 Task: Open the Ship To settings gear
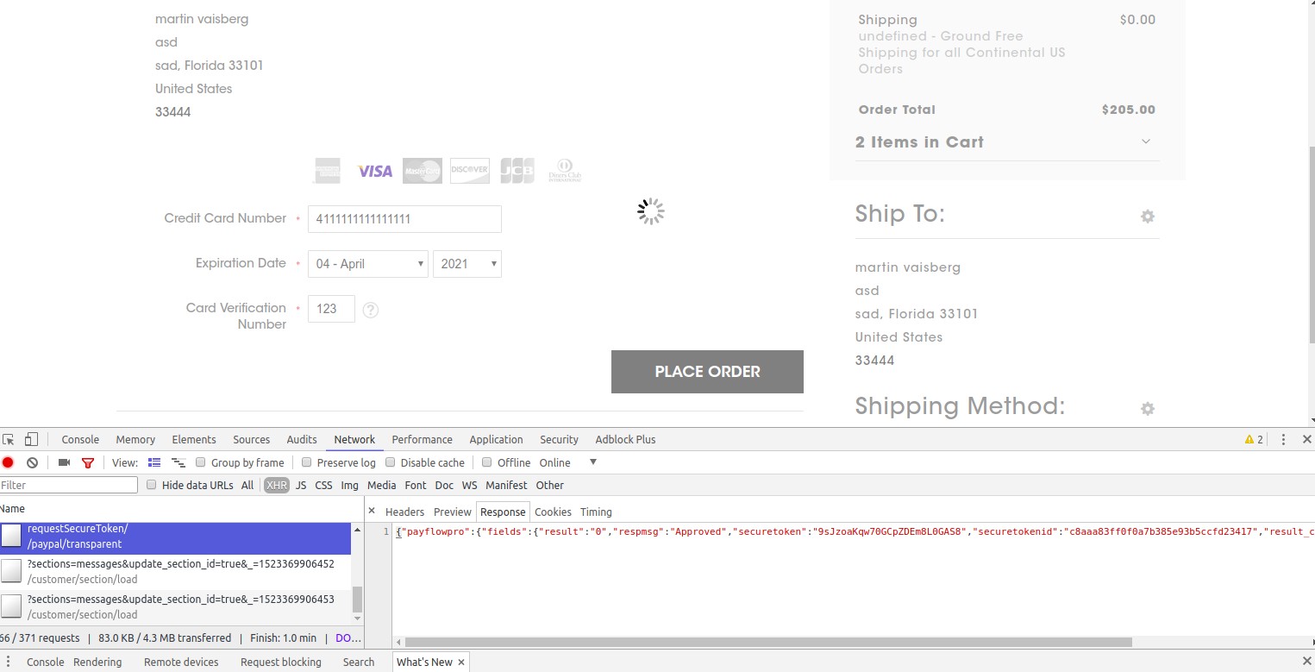(x=1147, y=216)
